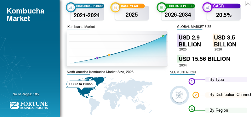Click the segmentation pie chart icon
This screenshot has height=117, width=252.
(180, 95)
